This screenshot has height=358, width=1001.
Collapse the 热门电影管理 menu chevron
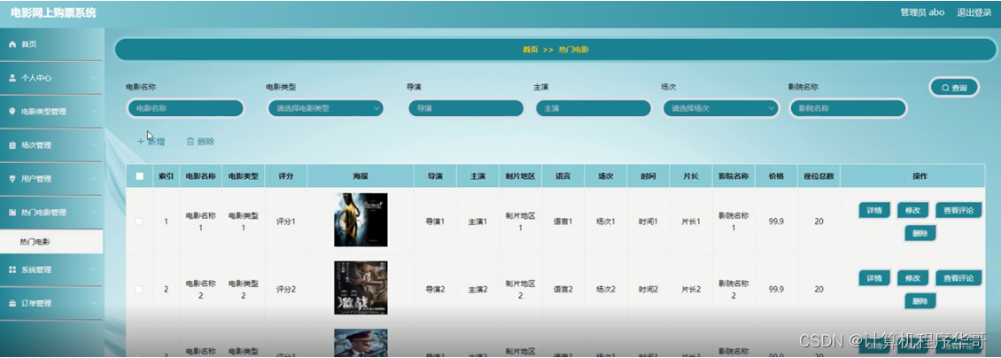pyautogui.click(x=93, y=213)
